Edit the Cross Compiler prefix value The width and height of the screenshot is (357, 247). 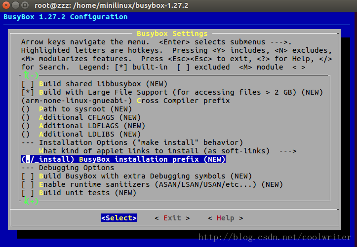point(126,101)
